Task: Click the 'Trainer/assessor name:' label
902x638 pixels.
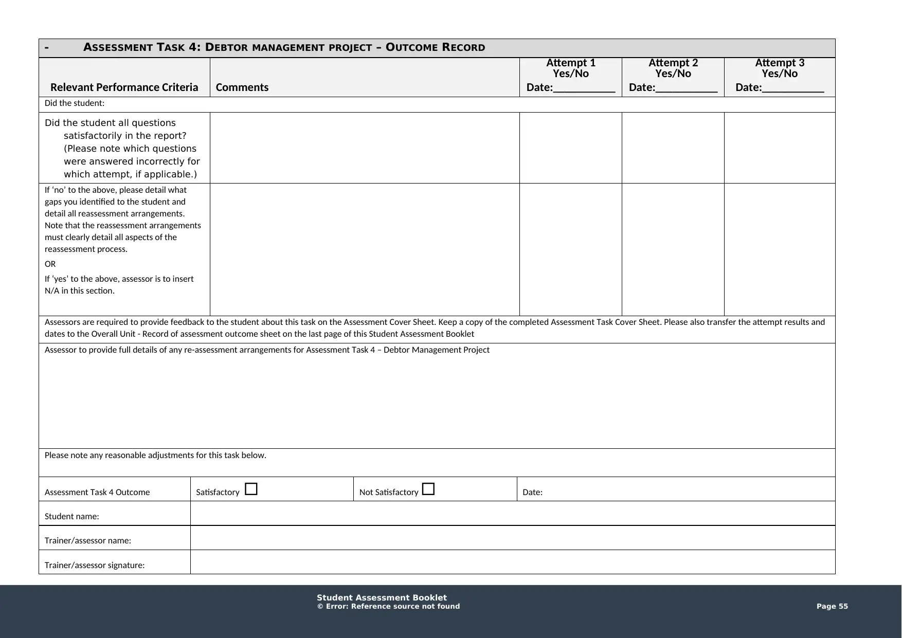Action: [88, 541]
